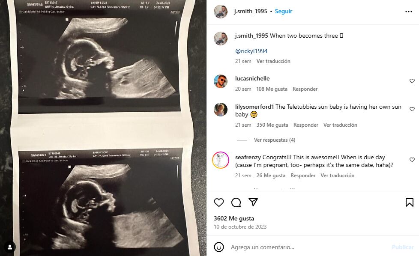Viewport: 419px width, 256px height.
Task: Save the post using the bookmark icon
Action: pyautogui.click(x=410, y=202)
